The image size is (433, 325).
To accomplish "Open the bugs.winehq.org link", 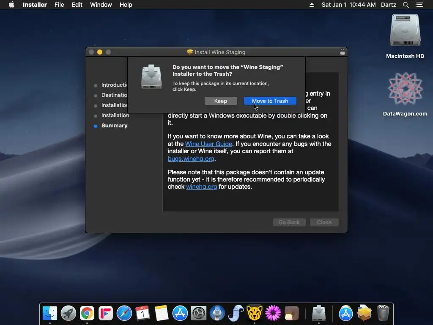I will [x=191, y=159].
